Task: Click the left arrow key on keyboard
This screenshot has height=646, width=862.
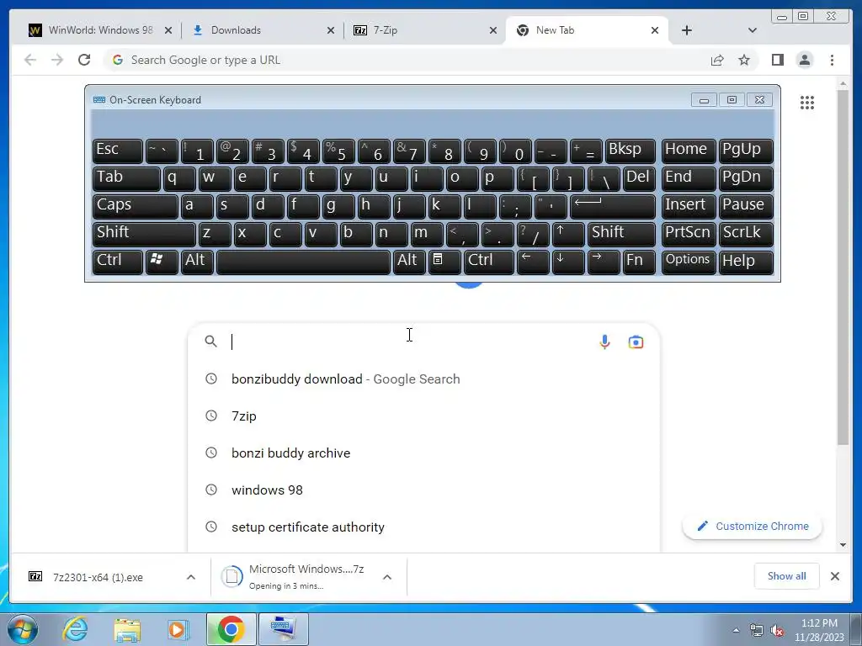Action: (x=533, y=262)
